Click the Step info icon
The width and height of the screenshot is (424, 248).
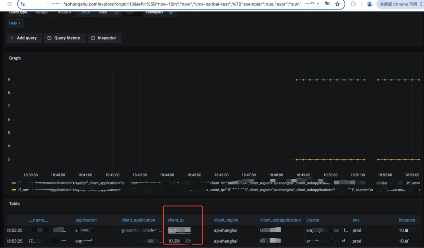point(117,13)
